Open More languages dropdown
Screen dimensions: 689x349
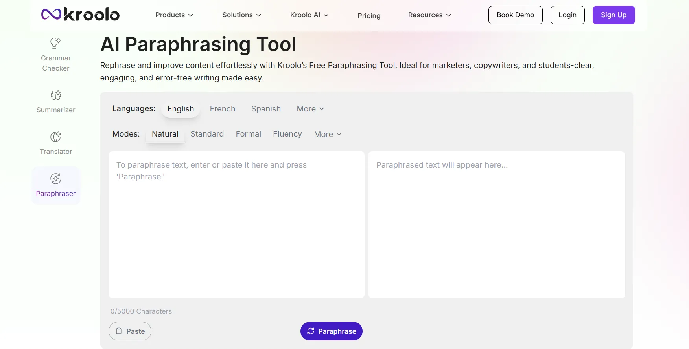coord(310,109)
